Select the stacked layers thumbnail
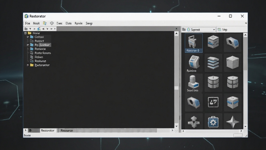 click(213, 63)
